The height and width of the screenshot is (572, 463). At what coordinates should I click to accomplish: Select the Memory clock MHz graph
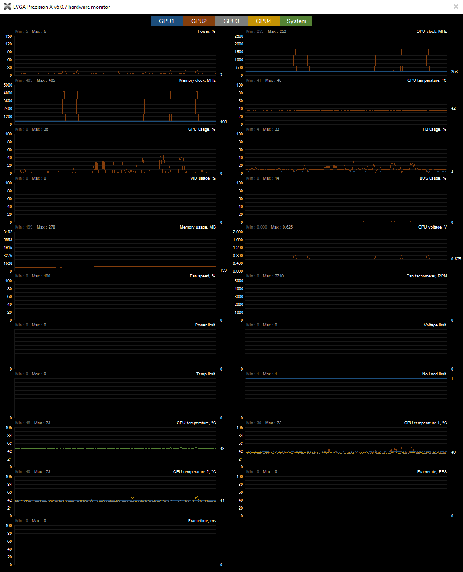(x=115, y=104)
